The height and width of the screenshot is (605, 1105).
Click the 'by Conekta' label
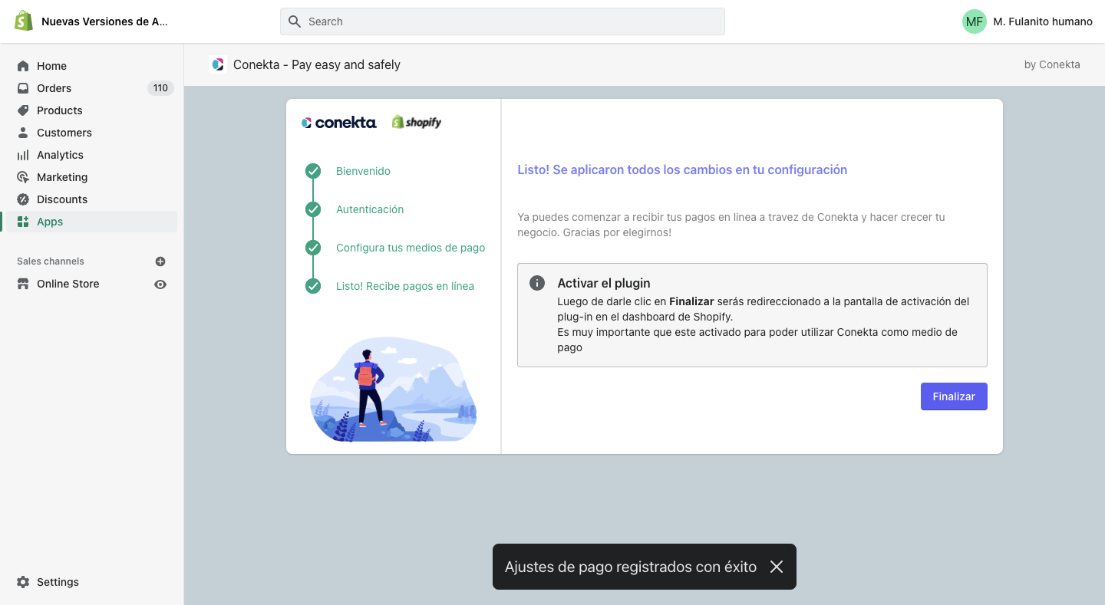tap(1052, 64)
